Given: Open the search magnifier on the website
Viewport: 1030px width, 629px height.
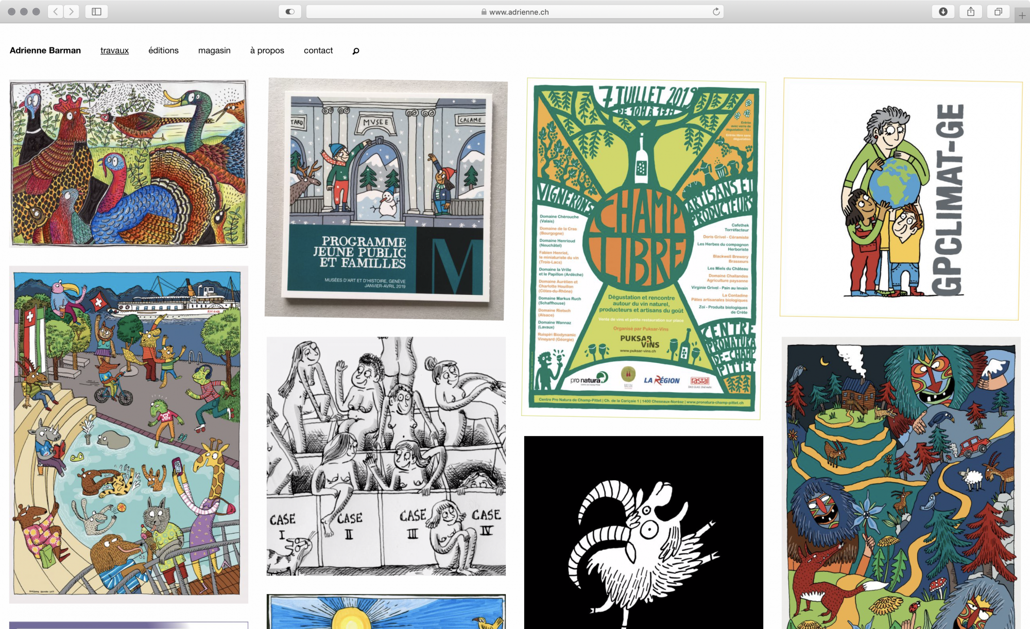Looking at the screenshot, I should (355, 50).
